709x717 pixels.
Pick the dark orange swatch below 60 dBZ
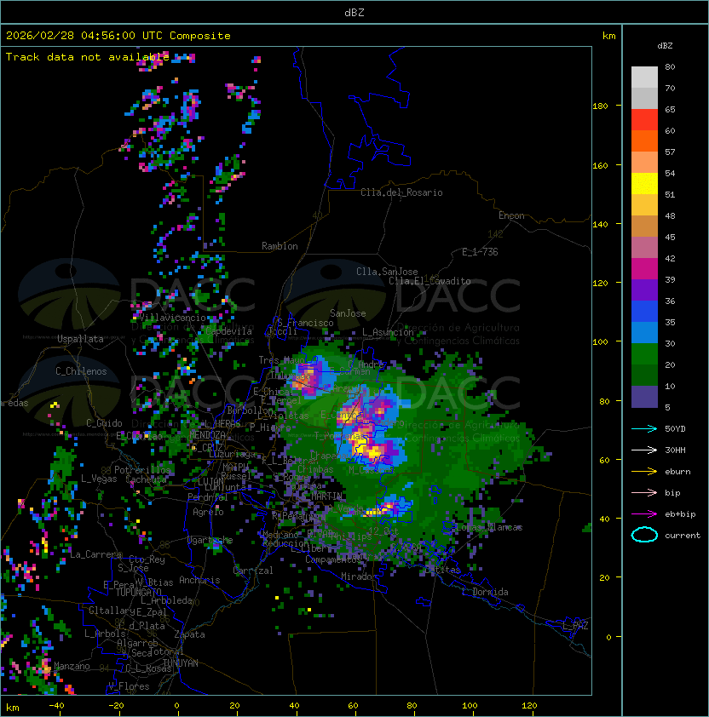(x=644, y=141)
